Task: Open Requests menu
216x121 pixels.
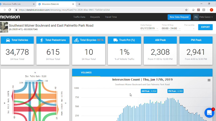Action: (95, 17)
